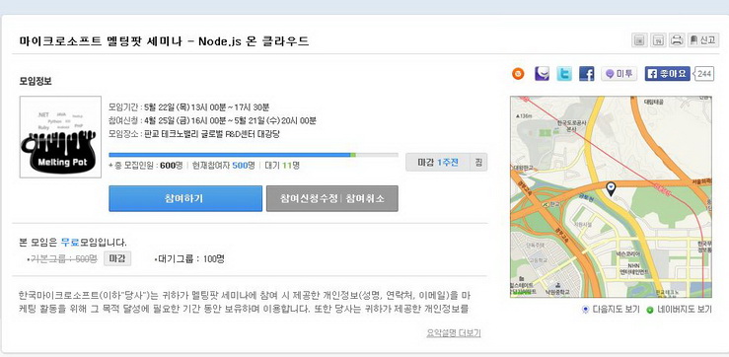
Task: Share event via the Facebook icon
Action: (x=586, y=73)
